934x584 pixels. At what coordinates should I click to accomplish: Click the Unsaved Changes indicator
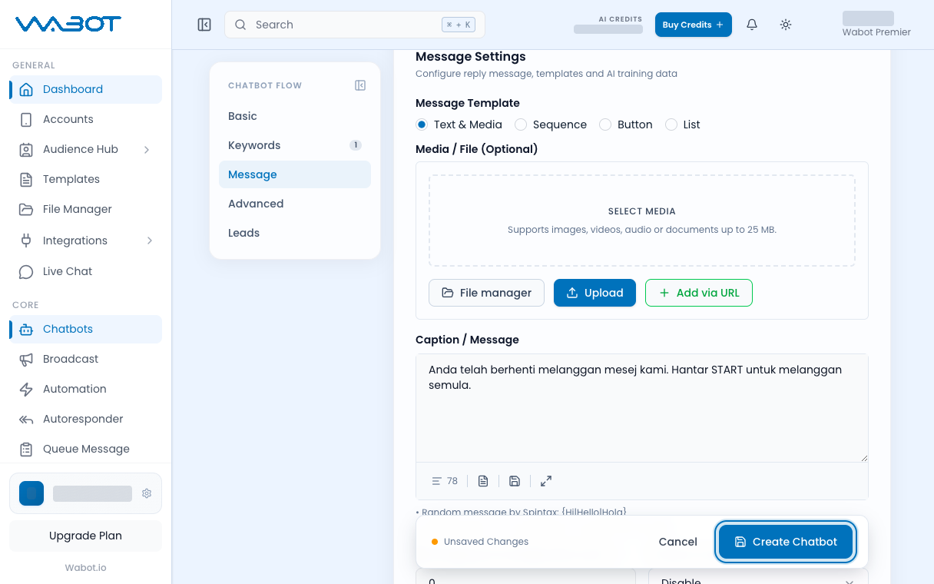click(x=480, y=542)
